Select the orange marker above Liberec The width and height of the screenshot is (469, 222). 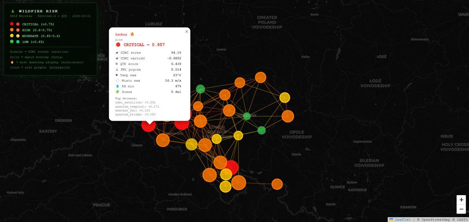point(163,140)
